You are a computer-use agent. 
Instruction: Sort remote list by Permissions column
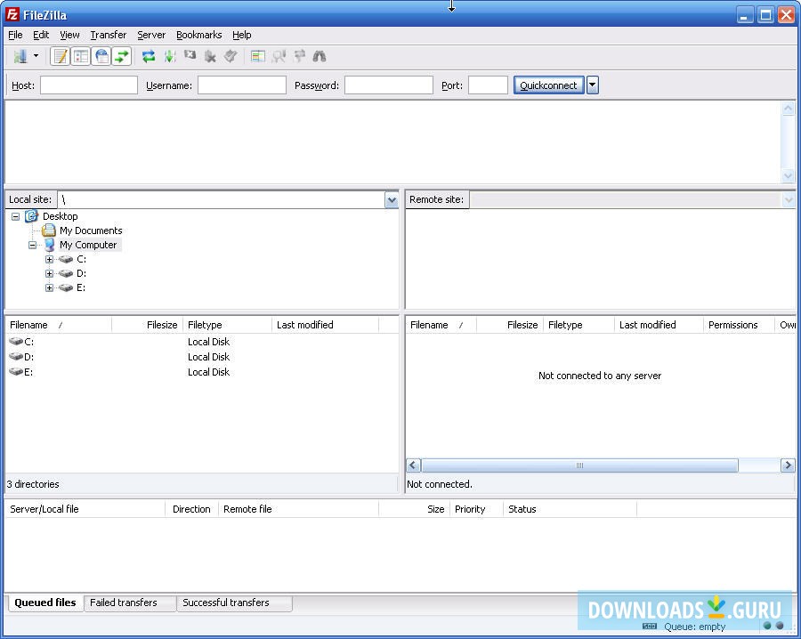(x=739, y=325)
